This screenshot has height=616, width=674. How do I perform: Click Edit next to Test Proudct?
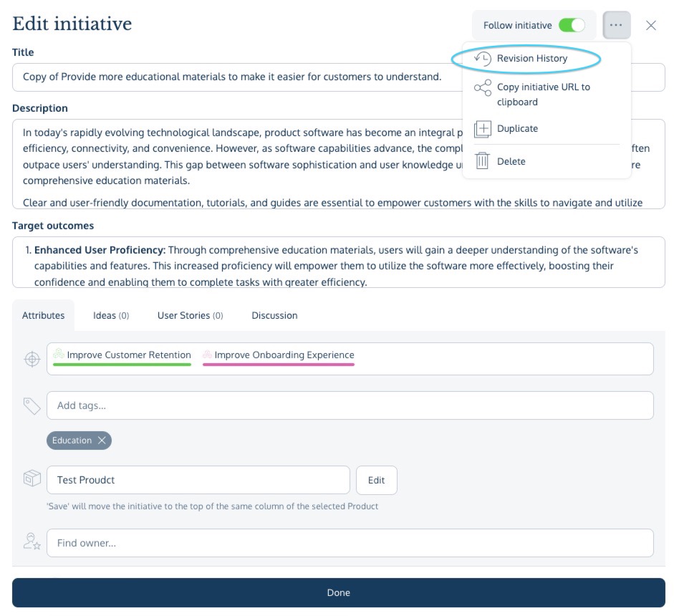click(377, 480)
